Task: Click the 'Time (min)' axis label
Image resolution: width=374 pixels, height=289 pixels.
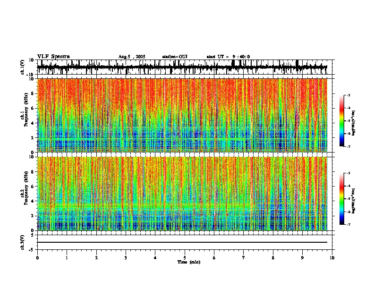Action: [x=189, y=262]
